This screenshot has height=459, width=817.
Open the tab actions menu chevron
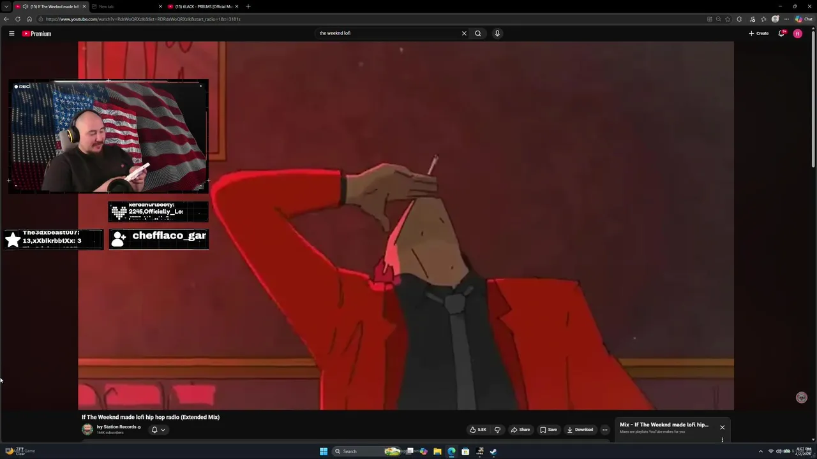[x=6, y=6]
